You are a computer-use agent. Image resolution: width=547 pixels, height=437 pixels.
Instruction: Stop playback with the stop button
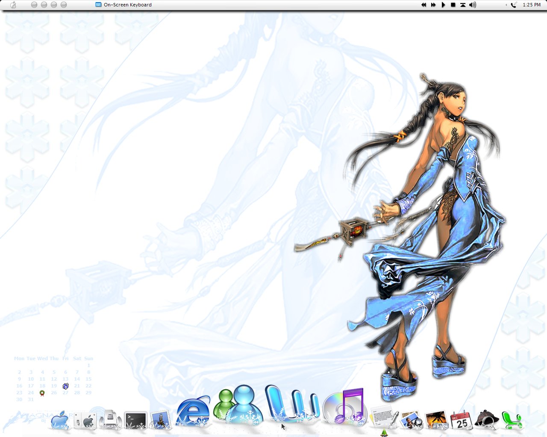click(x=453, y=5)
